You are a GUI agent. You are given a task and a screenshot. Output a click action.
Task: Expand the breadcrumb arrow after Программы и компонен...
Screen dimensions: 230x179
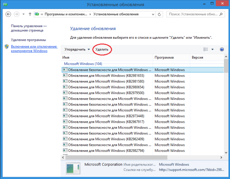90,14
